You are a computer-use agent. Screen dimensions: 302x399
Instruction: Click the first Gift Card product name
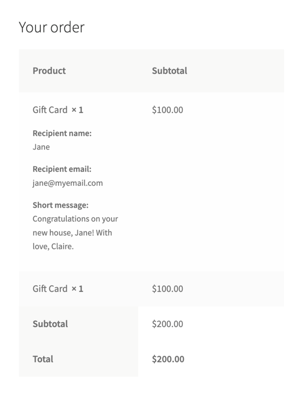(50, 110)
